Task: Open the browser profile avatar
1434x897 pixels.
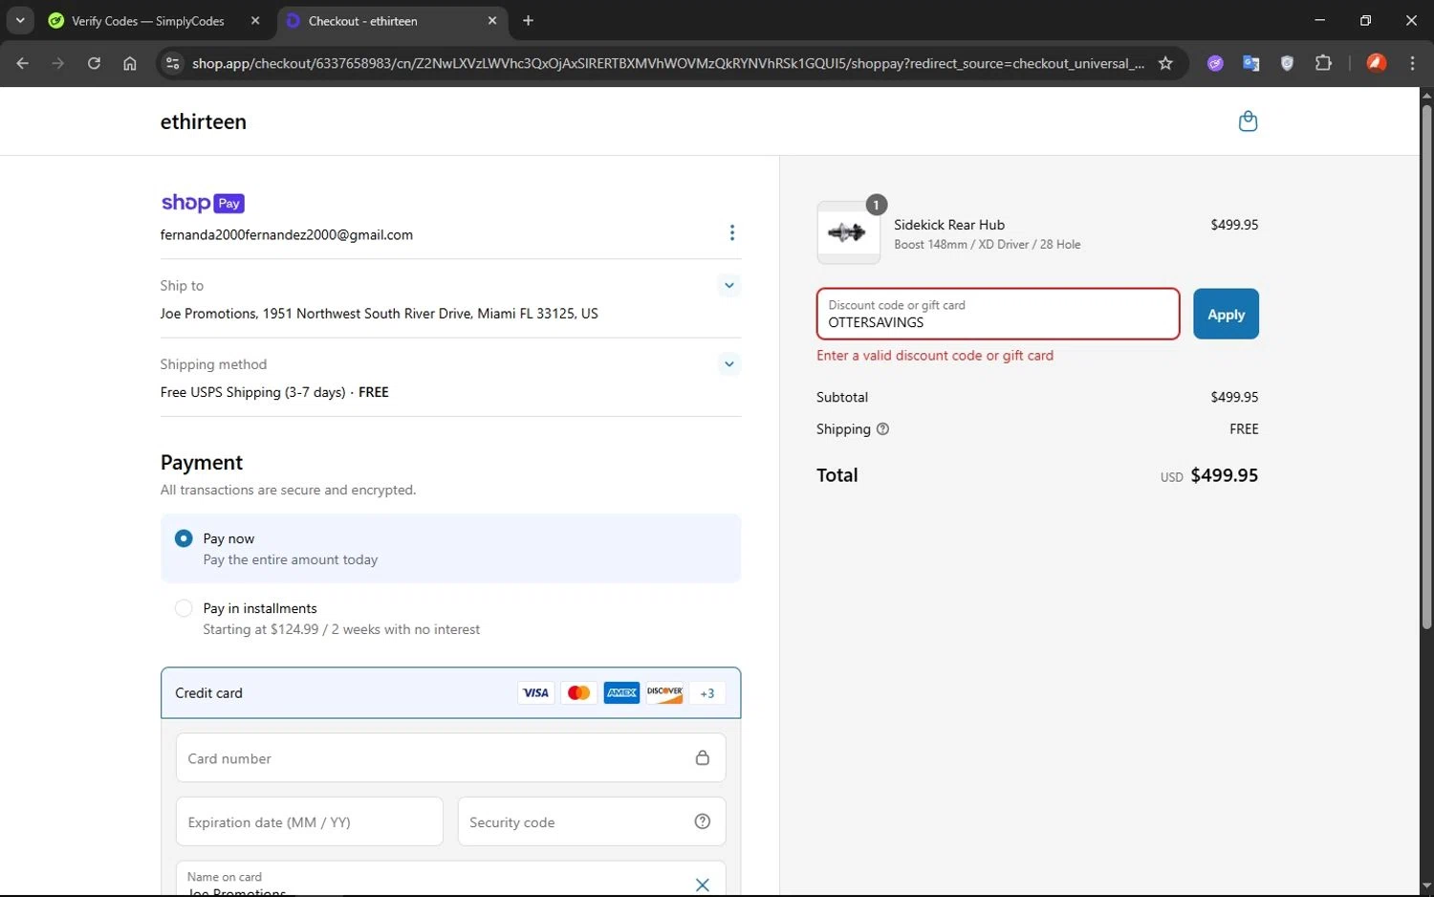Action: click(x=1377, y=63)
